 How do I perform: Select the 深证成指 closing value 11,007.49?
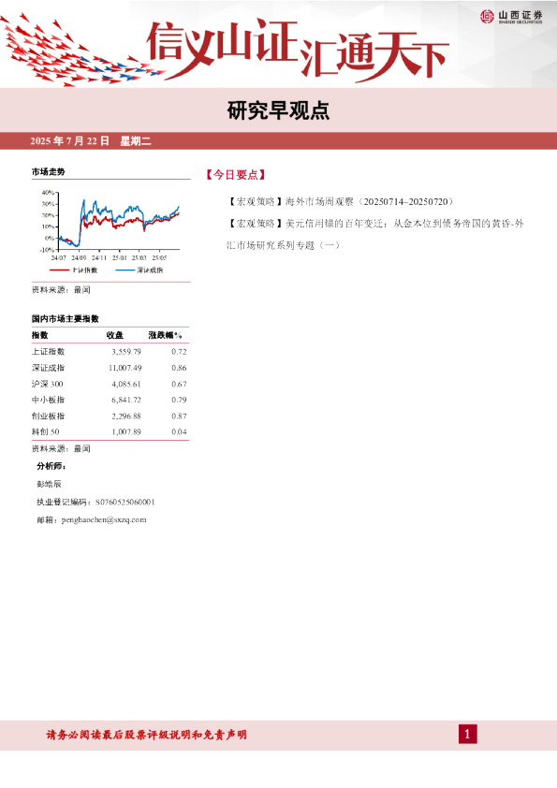coord(125,368)
